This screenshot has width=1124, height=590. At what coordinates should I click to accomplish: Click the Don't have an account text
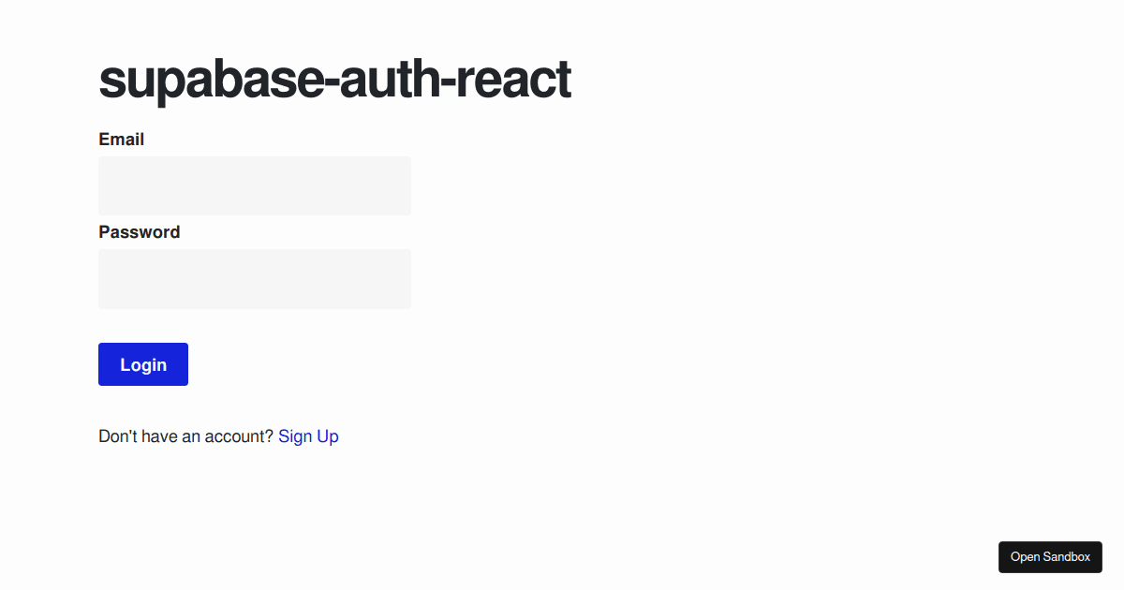tap(185, 435)
